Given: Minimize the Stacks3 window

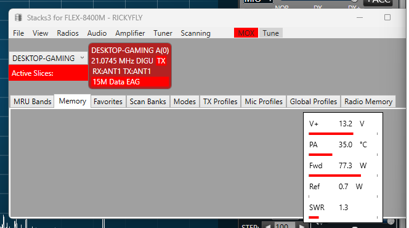Looking at the screenshot, I should click(360, 17).
